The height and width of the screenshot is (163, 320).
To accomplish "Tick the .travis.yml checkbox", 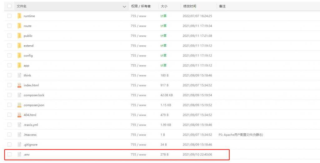I will 9,125.
